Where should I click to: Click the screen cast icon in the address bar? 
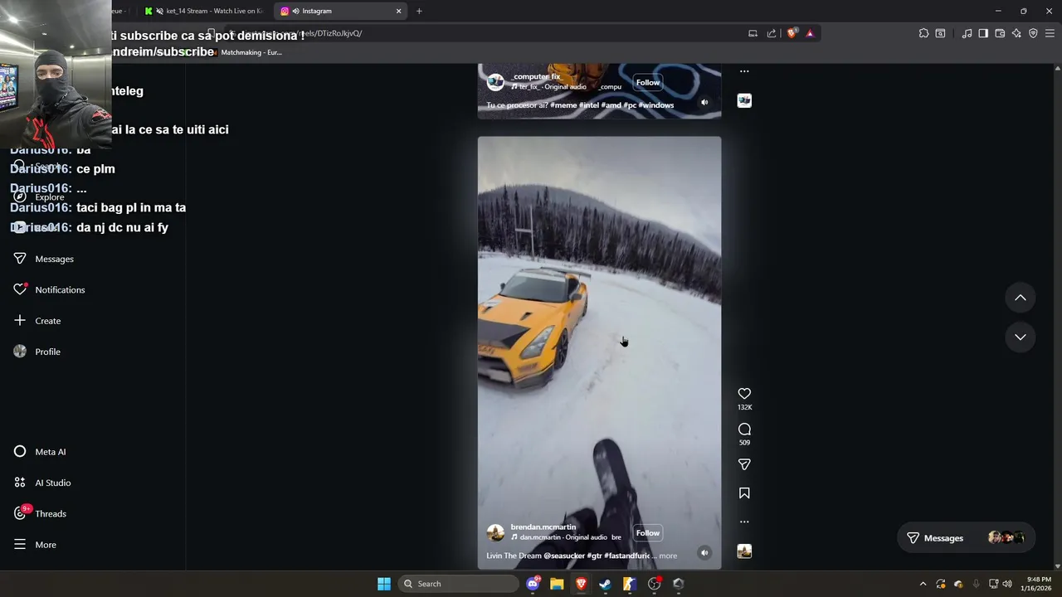tap(753, 33)
